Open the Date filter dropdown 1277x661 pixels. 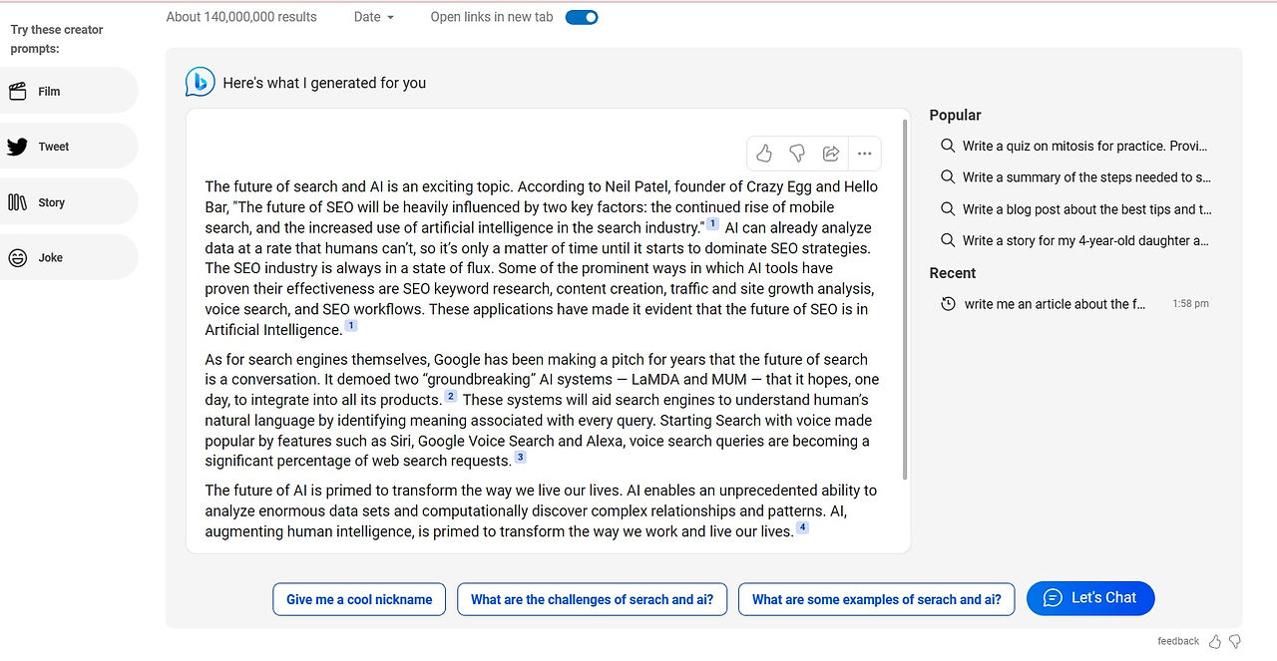(374, 17)
